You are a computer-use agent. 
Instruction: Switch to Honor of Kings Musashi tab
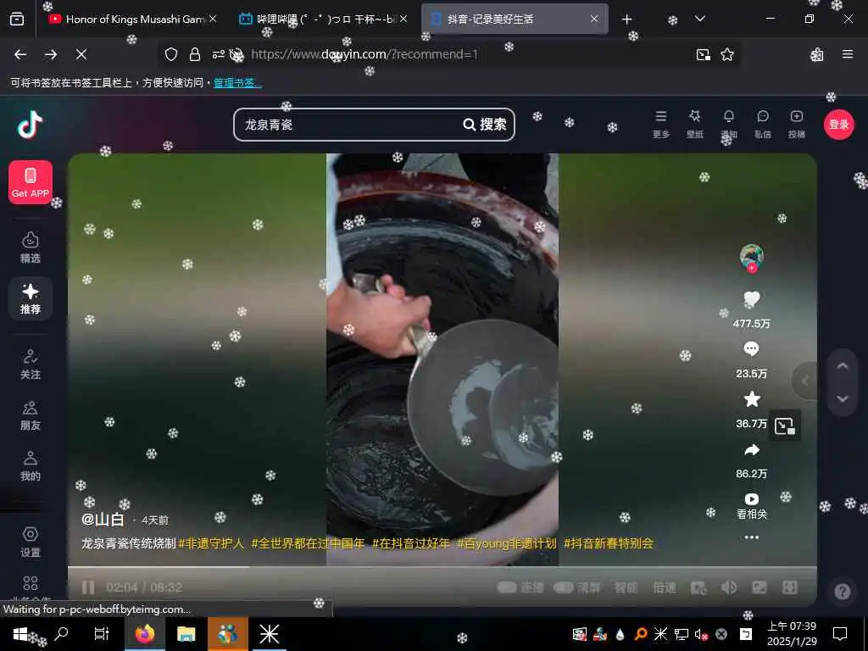click(x=133, y=19)
